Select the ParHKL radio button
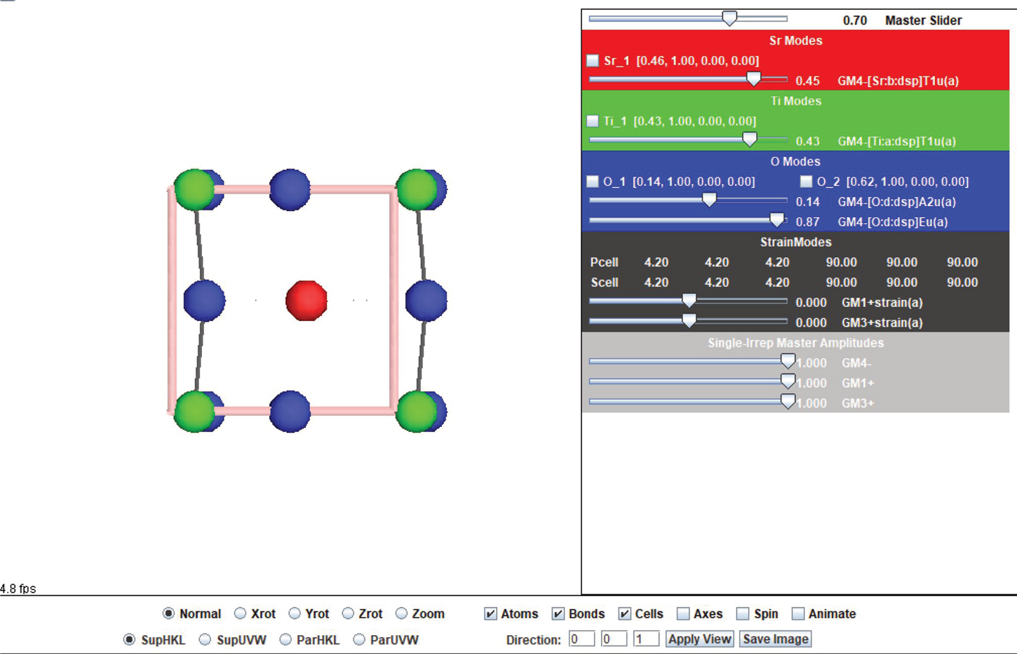The image size is (1017, 654). click(285, 639)
